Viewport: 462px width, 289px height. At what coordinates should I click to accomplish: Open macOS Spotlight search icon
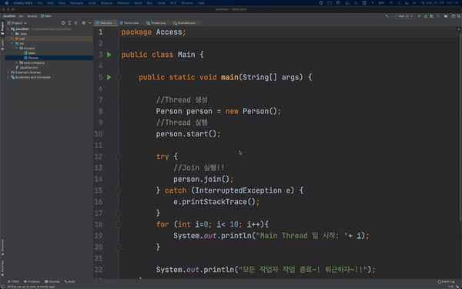399,3
